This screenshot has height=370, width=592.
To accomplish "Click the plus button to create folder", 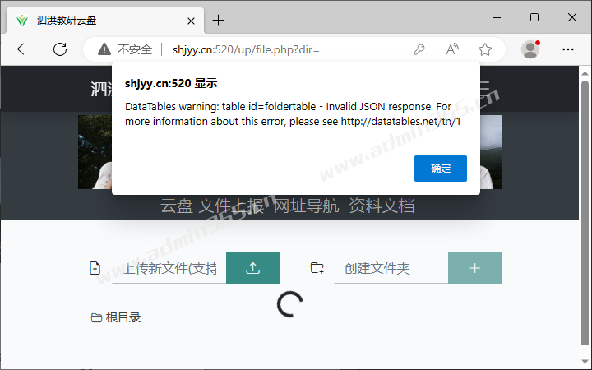I will (475, 268).
